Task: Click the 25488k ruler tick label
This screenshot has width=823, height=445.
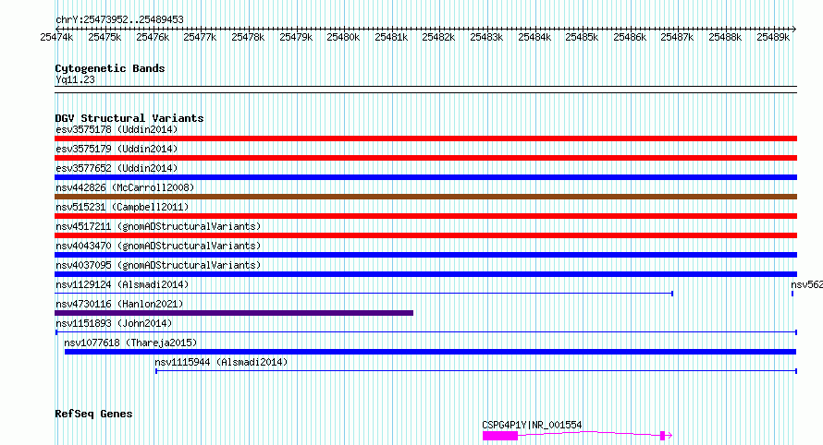Action: [725, 37]
